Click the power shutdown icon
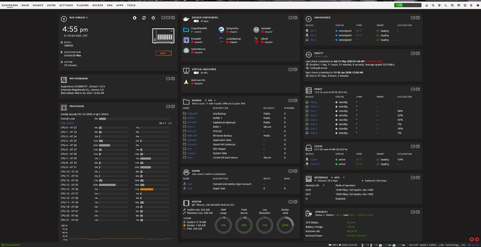Viewport: 481px width, 247px height. [x=153, y=18]
